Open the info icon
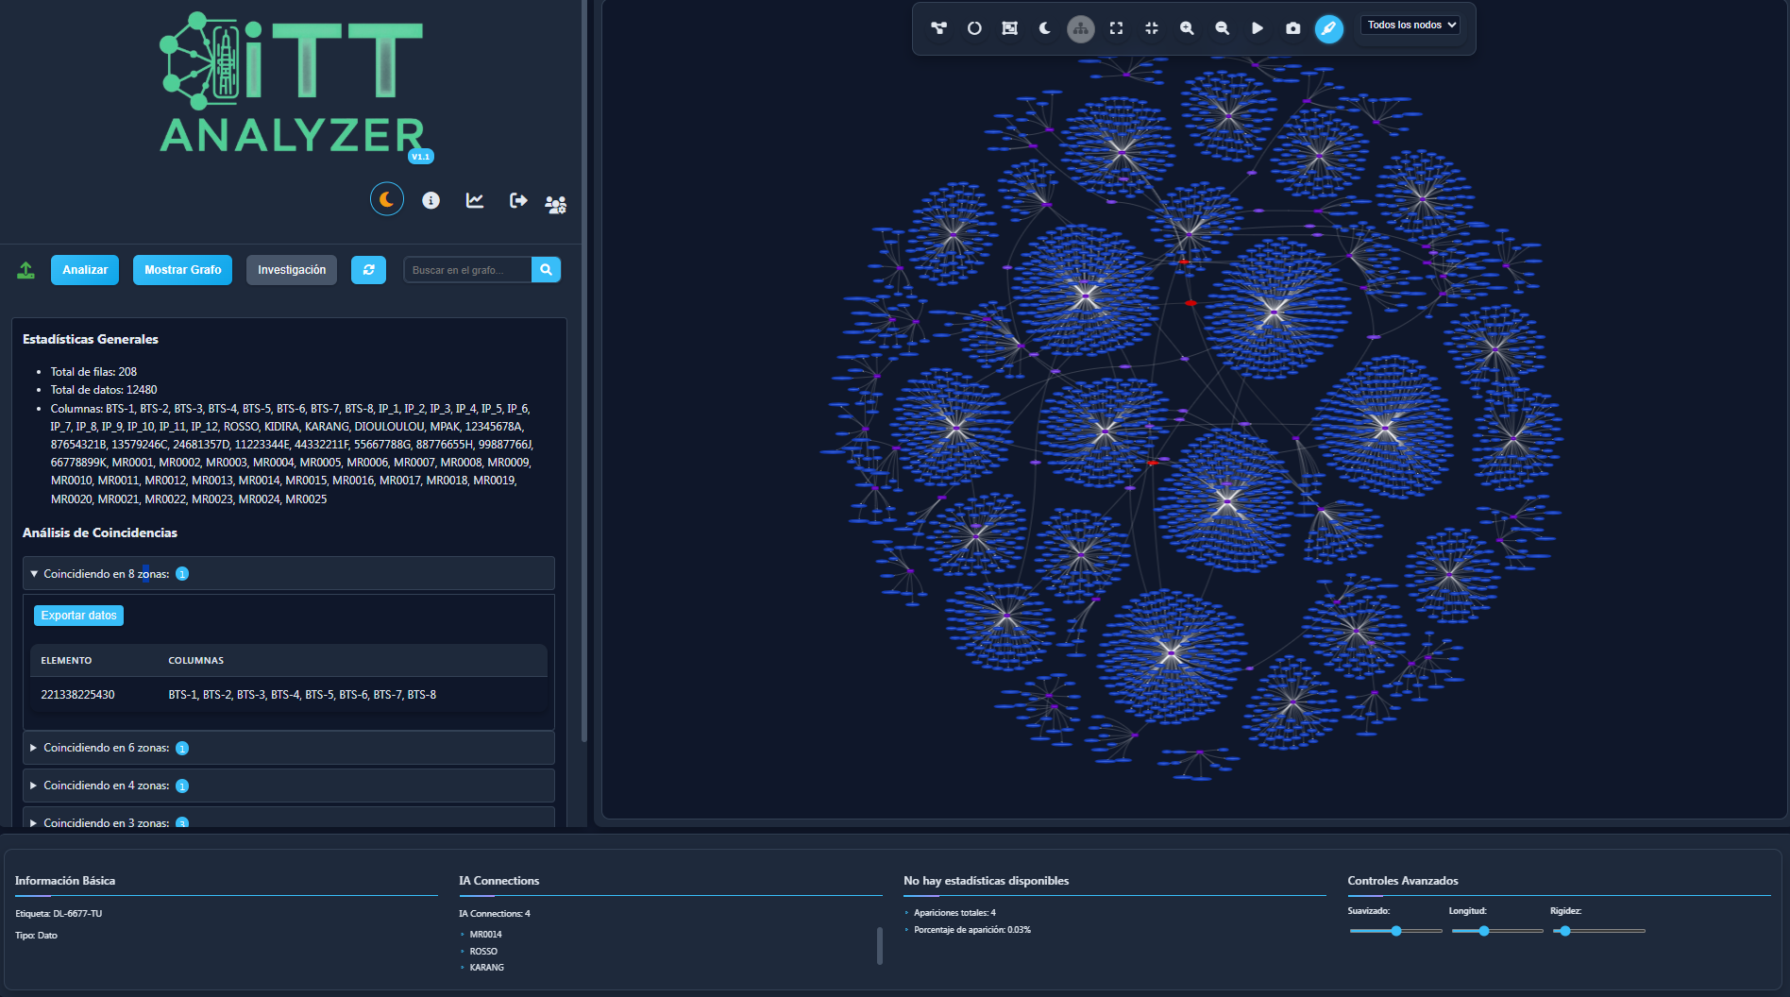Screen dimensions: 1790x997 [x=431, y=200]
